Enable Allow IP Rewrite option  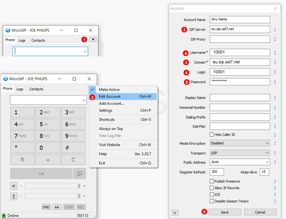click(212, 188)
